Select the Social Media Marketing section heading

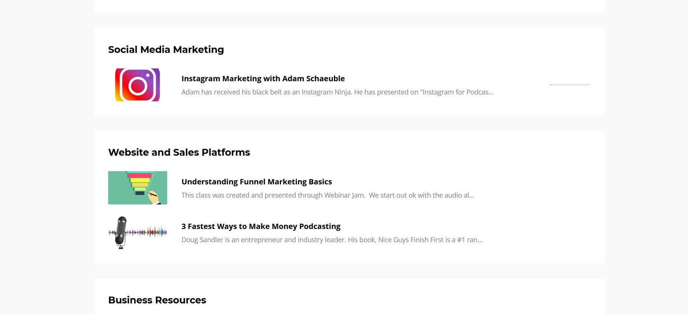166,49
